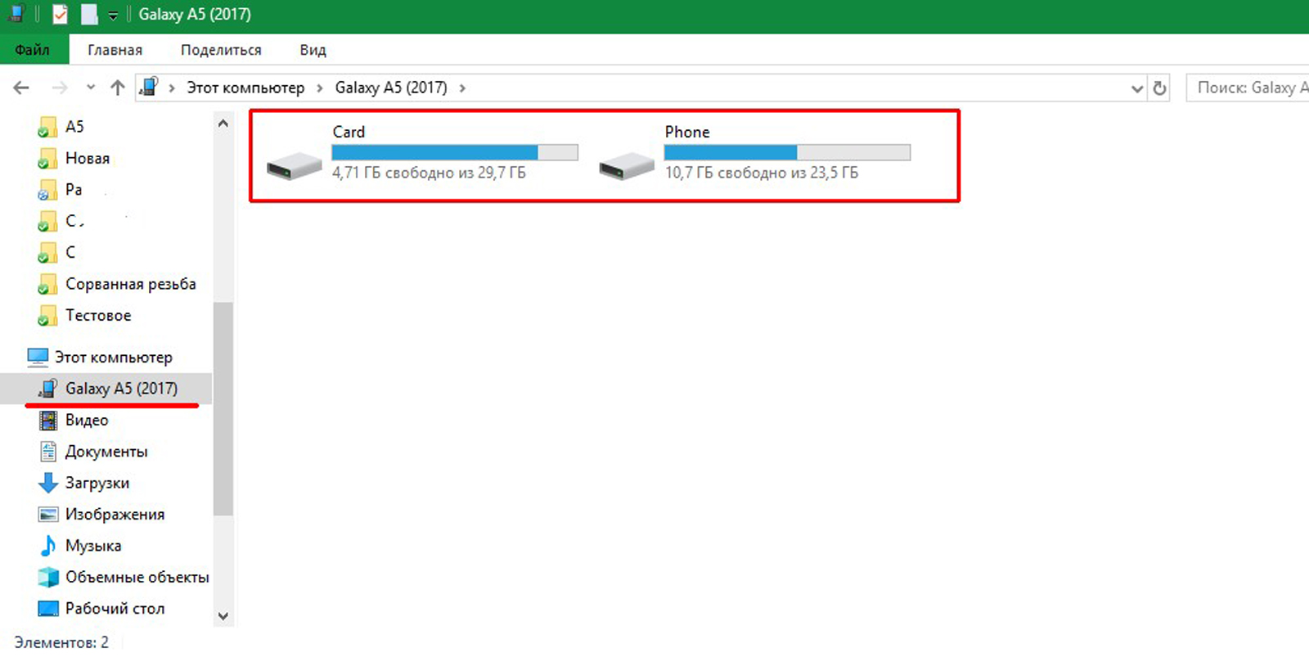The height and width of the screenshot is (657, 1309).
Task: Open recent locations dropdown arrow
Action: [x=91, y=88]
